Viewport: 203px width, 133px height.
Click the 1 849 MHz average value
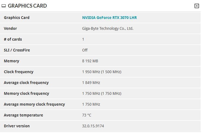[x=91, y=83]
